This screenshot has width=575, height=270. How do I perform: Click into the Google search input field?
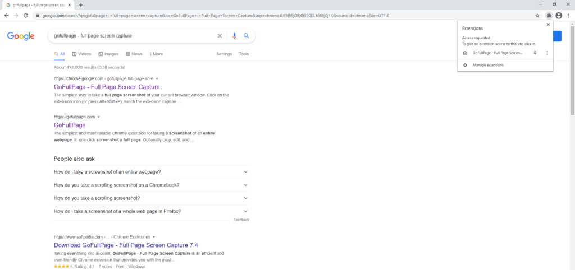point(134,36)
